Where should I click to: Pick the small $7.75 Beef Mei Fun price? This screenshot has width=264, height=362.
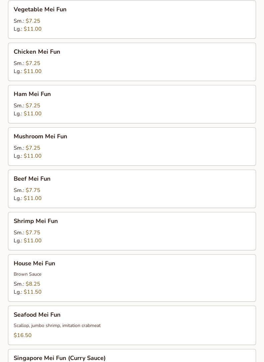[33, 190]
